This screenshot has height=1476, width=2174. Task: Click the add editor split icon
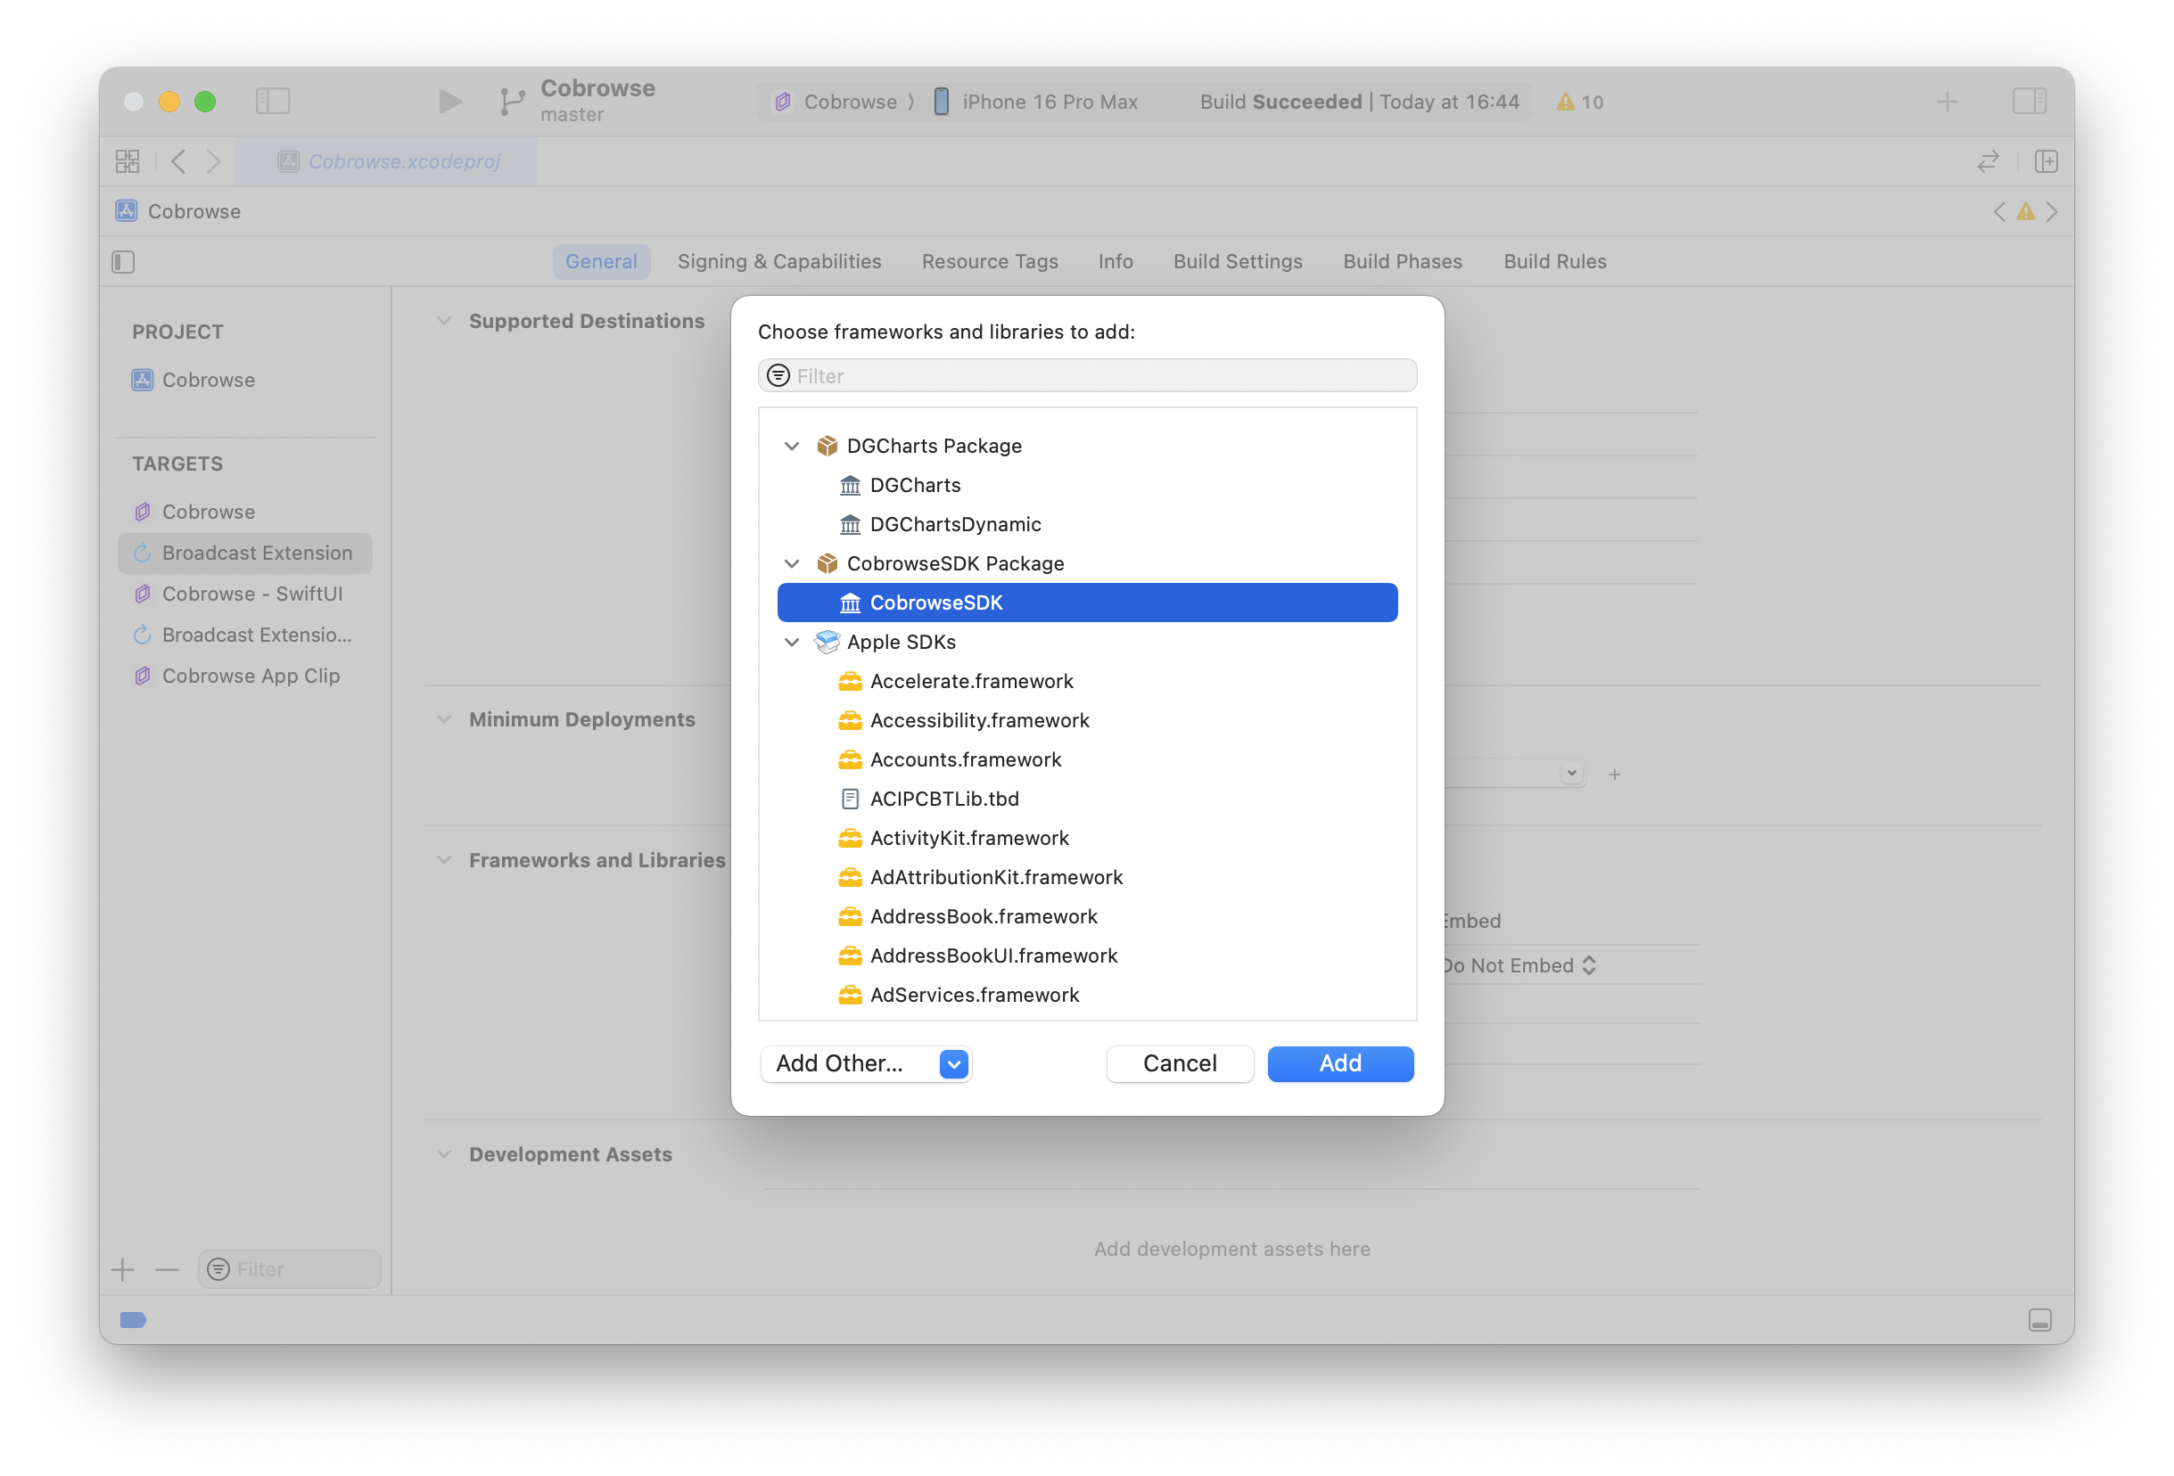tap(2046, 161)
